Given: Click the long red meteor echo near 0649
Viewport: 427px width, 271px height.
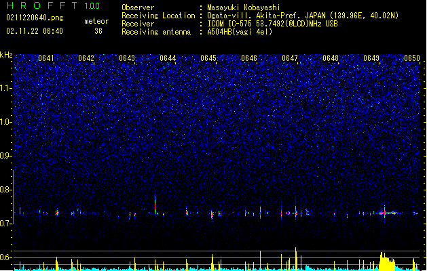Looking at the screenshot, I should pyautogui.click(x=387, y=213).
